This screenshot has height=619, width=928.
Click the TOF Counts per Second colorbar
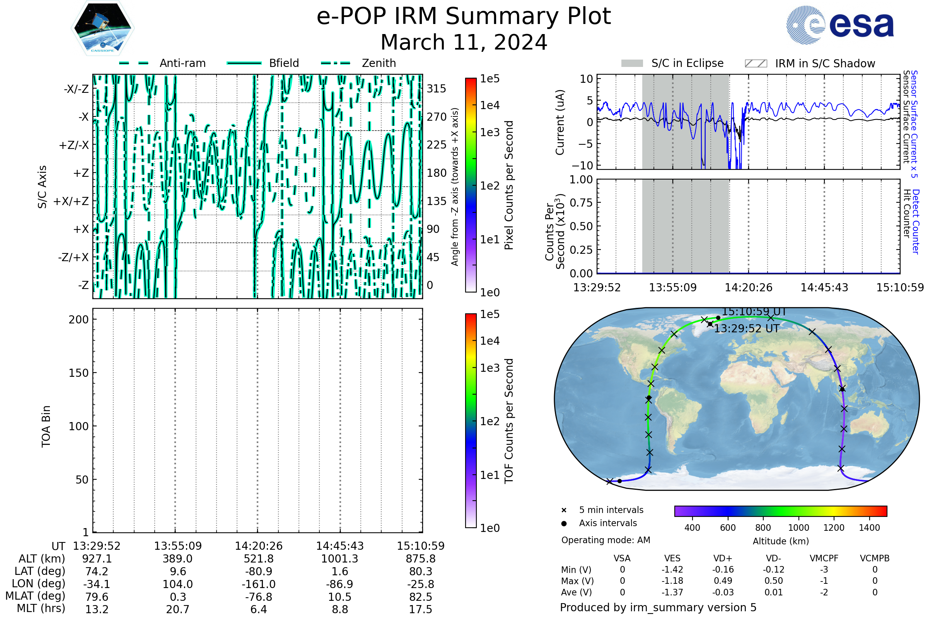(471, 421)
